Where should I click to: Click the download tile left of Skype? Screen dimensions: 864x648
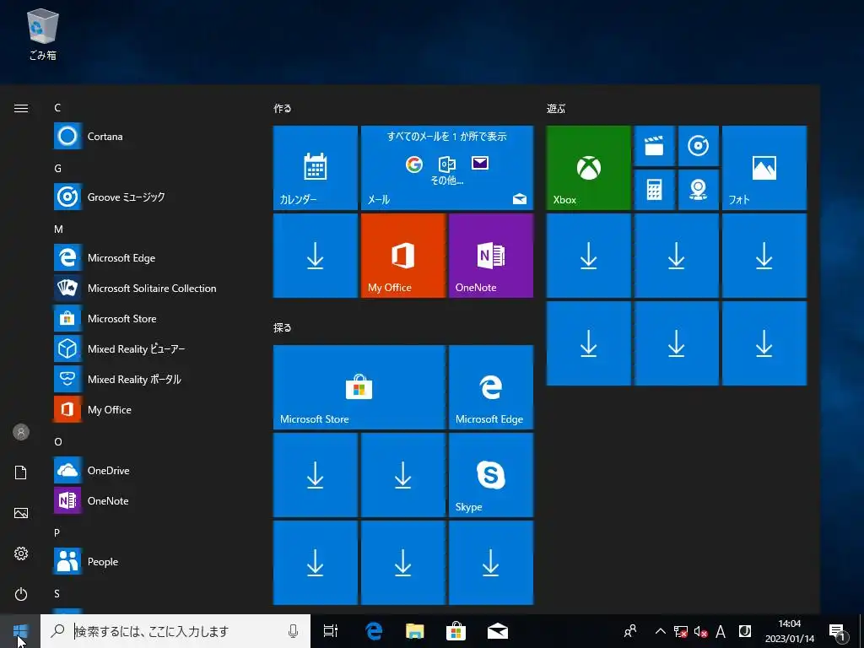(402, 475)
